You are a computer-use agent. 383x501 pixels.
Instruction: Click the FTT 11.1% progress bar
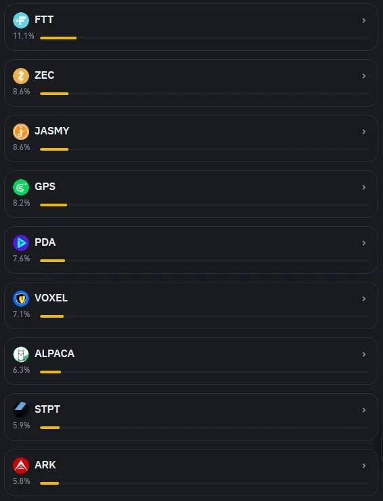tap(204, 38)
